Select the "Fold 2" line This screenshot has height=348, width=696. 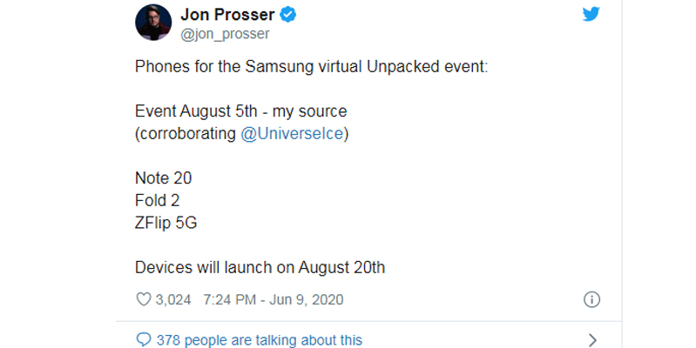[158, 200]
